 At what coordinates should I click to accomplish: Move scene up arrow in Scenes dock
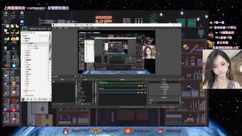pos(59,104)
